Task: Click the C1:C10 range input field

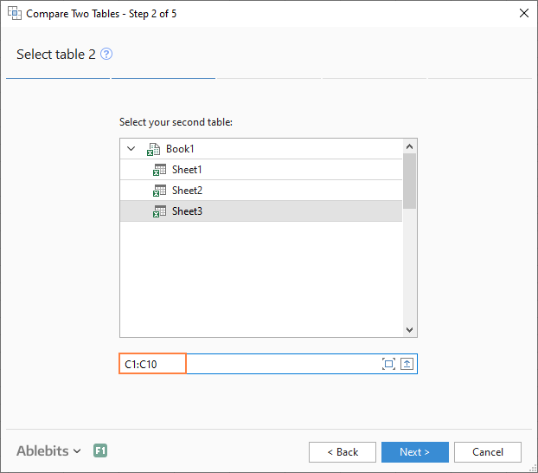Action: tap(259, 364)
